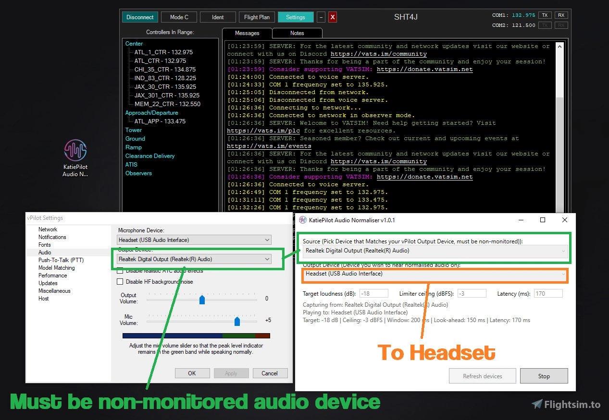The height and width of the screenshot is (420, 609).
Task: Click the KatiePilot title bar program icon
Action: 302,220
